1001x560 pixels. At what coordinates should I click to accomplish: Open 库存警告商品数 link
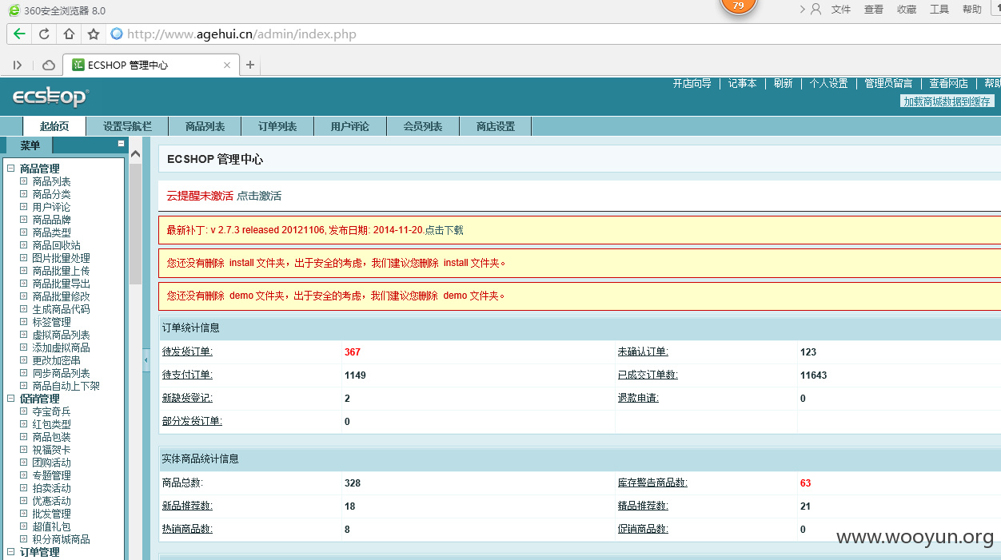tap(652, 483)
